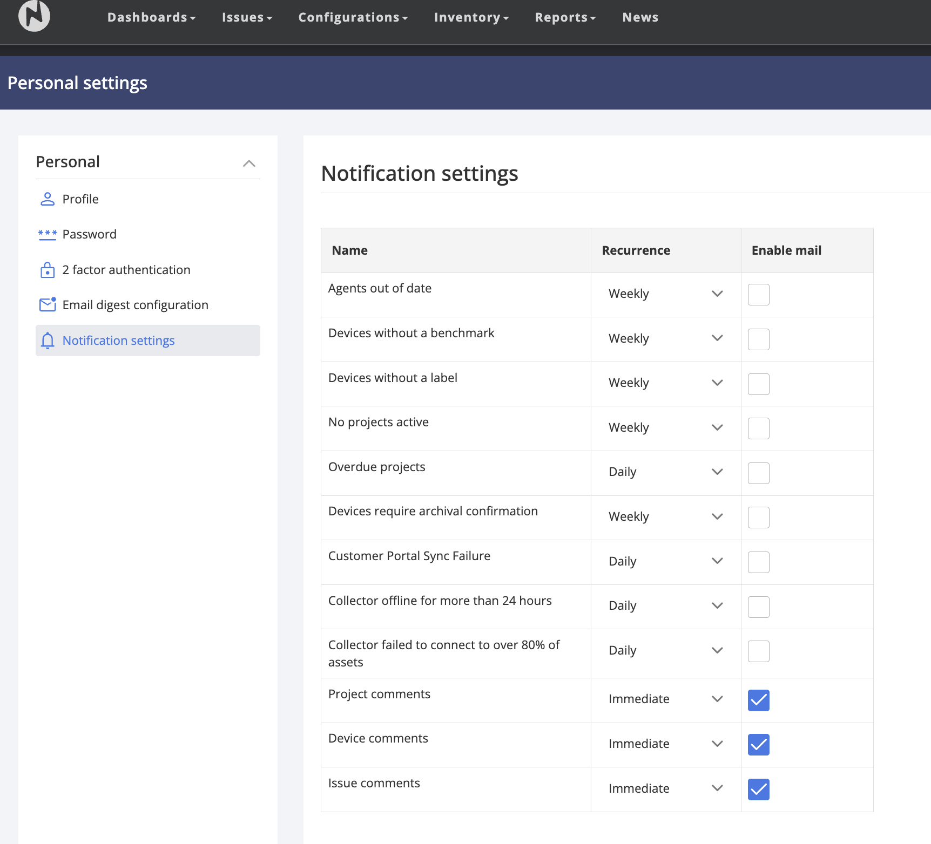Click the 2 factor authentication lock icon

[x=48, y=270]
